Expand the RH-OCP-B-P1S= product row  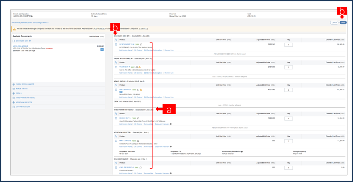116,118
